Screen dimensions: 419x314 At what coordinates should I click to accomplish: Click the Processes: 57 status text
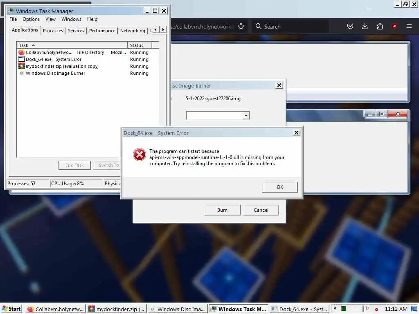pyautogui.click(x=21, y=184)
